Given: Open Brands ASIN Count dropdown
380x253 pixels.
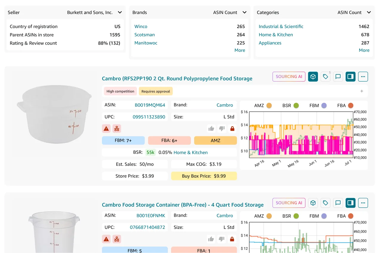Looking at the screenshot, I should tap(230, 13).
